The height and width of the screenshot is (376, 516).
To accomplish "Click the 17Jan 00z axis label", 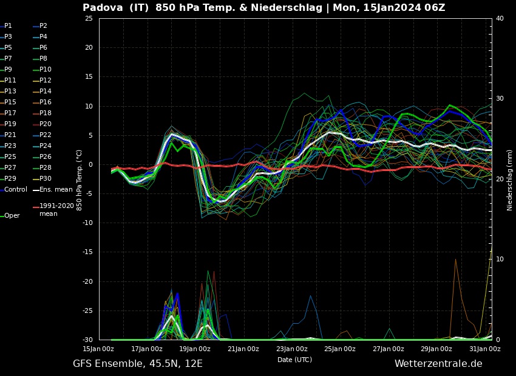I will (x=147, y=349).
